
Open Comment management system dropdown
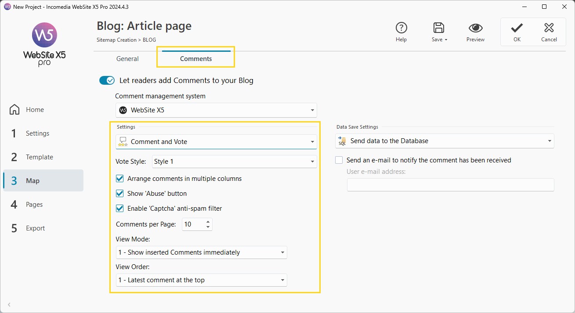click(216, 110)
